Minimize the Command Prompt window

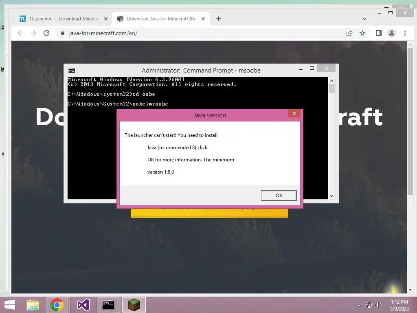[301, 68]
